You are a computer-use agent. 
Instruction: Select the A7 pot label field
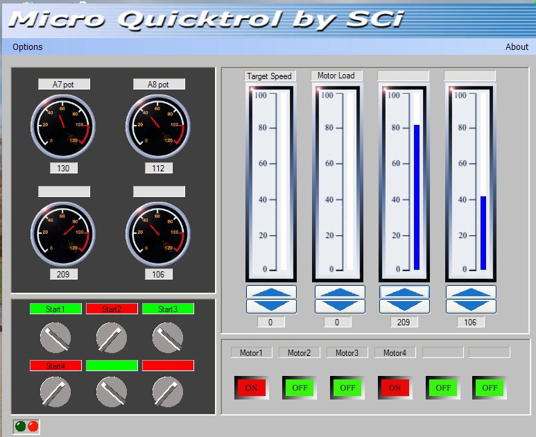(x=64, y=84)
